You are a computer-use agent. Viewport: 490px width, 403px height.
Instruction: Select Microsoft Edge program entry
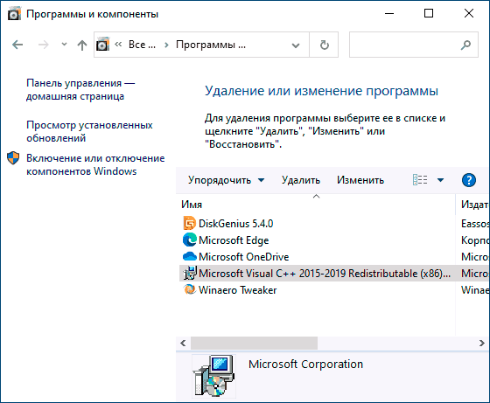[234, 240]
